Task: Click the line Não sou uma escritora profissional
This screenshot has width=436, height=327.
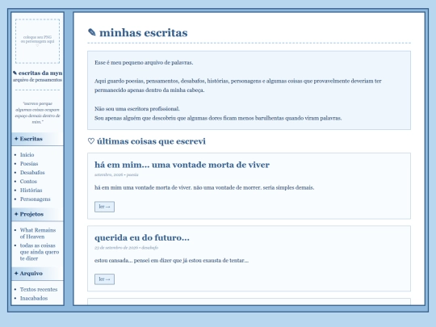Action: coord(137,109)
